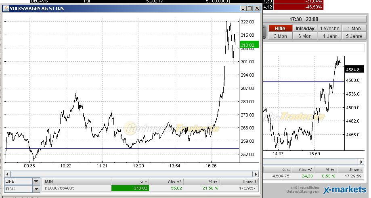Click the index change value 24,33
The image size is (371, 198).
coord(307,176)
